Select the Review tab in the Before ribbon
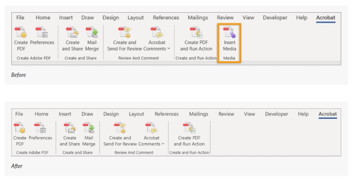 [225, 18]
